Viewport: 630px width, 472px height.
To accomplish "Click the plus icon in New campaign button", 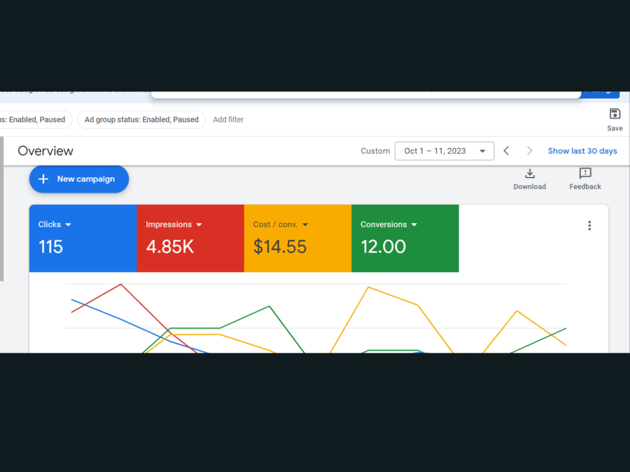I will pos(43,179).
